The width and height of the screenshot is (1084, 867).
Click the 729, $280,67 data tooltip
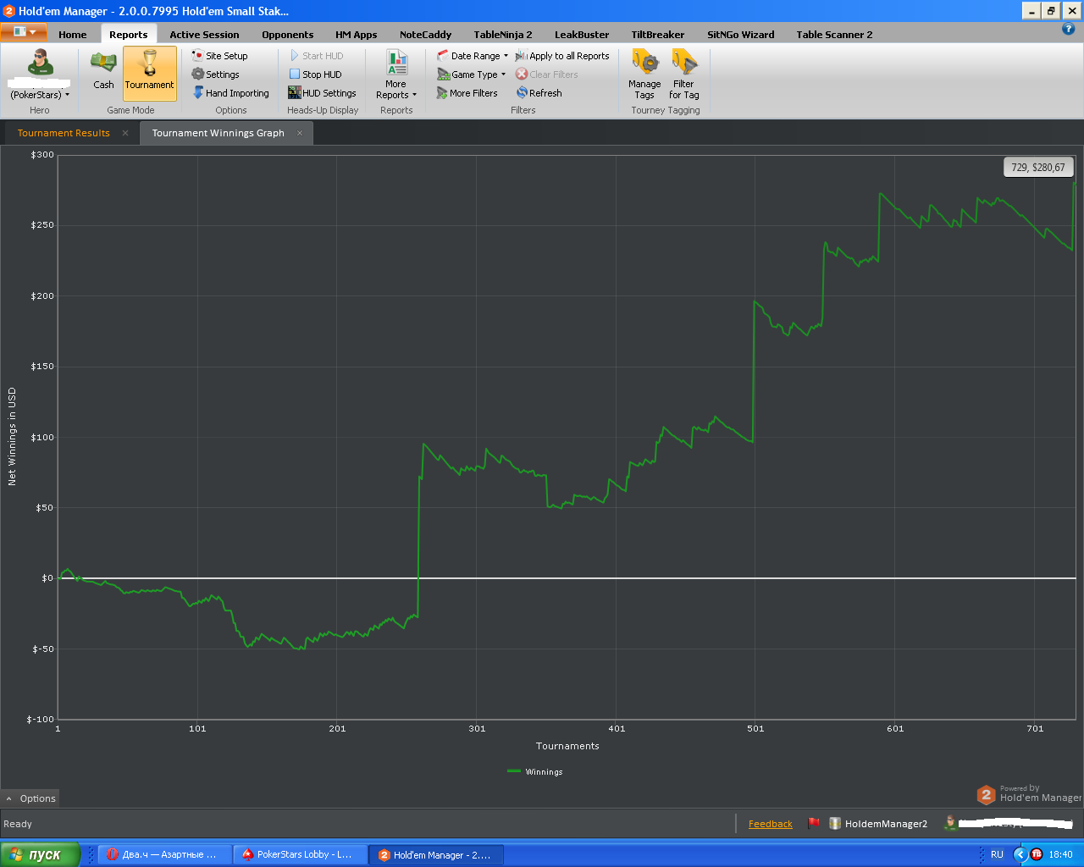[x=1038, y=168]
